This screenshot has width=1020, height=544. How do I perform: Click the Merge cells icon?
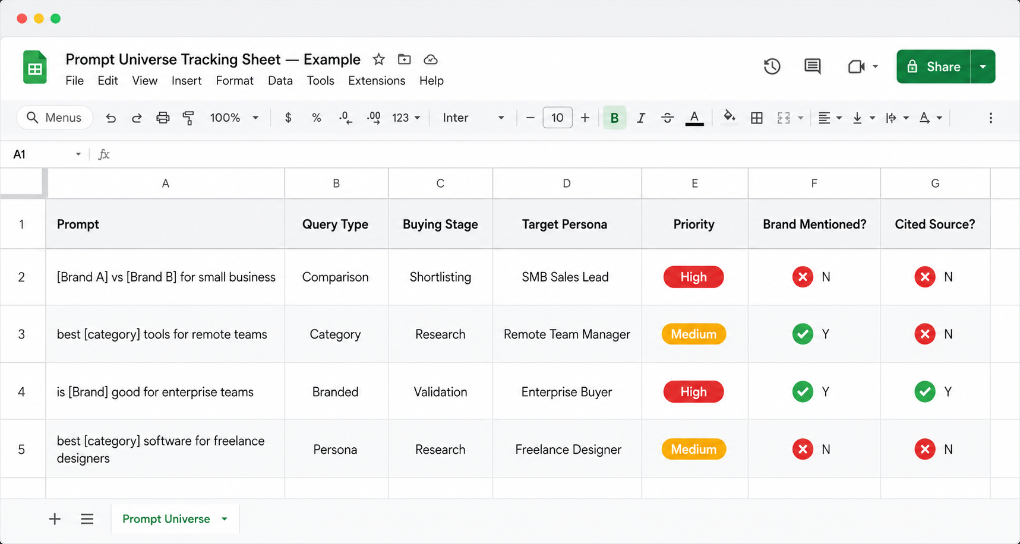784,118
